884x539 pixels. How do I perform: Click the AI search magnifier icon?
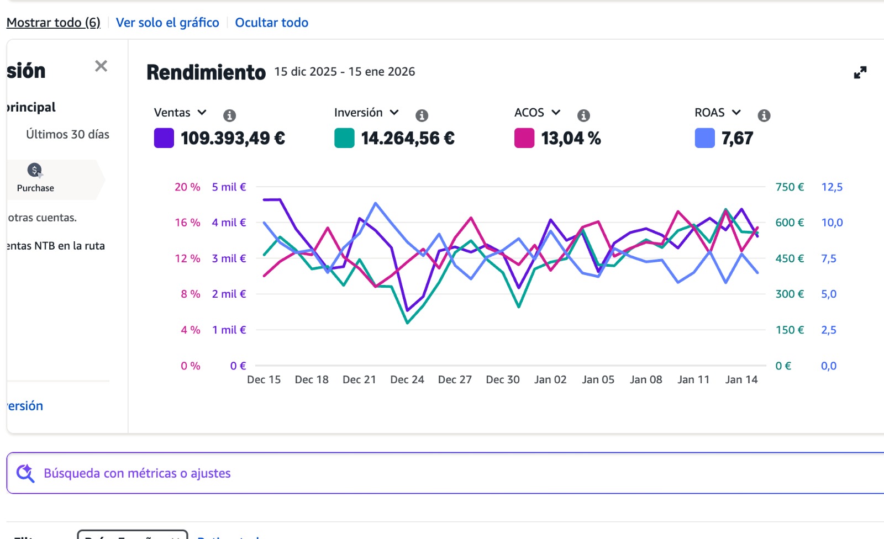pos(25,473)
